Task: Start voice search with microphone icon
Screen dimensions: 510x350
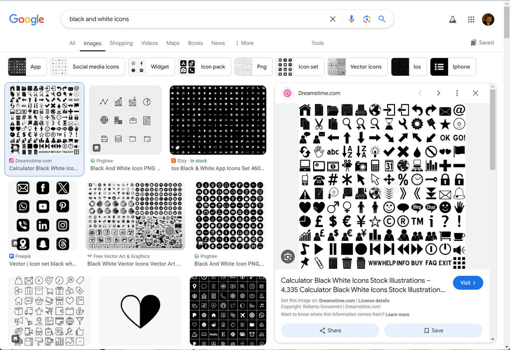Action: (x=351, y=19)
